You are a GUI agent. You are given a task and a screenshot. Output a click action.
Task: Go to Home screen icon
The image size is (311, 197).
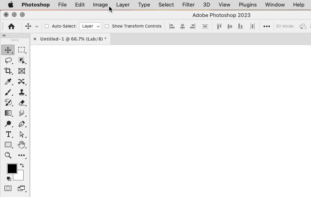tap(11, 26)
